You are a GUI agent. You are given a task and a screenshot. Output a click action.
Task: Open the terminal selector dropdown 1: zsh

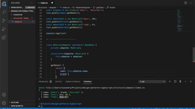click(152, 81)
